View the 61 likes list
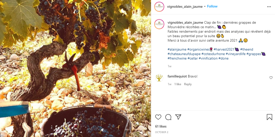Image resolution: width=275 pixels, height=137 pixels. pos(161,126)
